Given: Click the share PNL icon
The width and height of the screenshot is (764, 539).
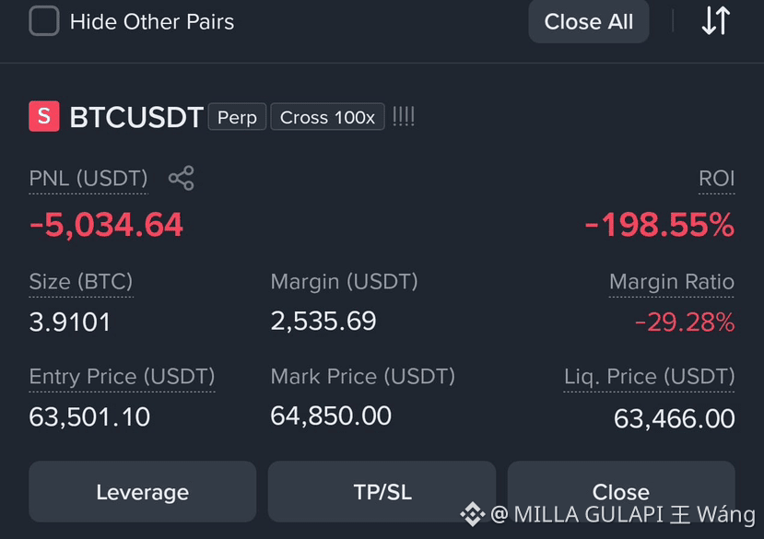Looking at the screenshot, I should 182,178.
